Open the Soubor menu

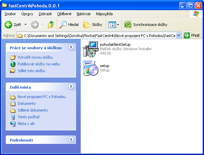(x=10, y=14)
